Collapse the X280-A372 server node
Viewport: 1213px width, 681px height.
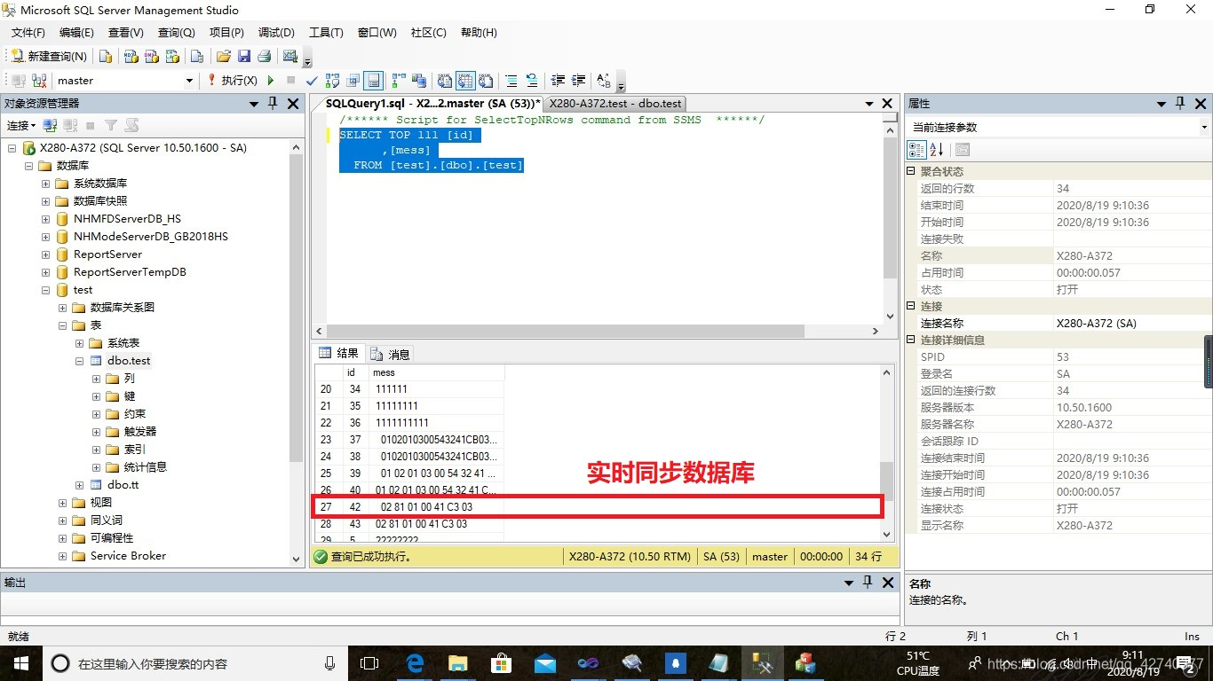(12, 148)
